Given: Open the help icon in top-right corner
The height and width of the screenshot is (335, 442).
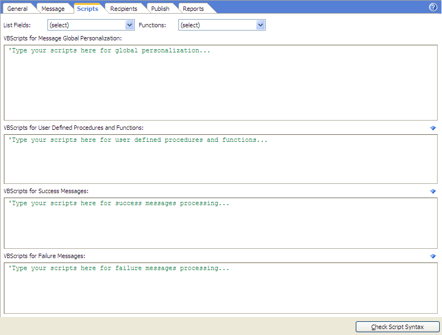Looking at the screenshot, I should 433,7.
